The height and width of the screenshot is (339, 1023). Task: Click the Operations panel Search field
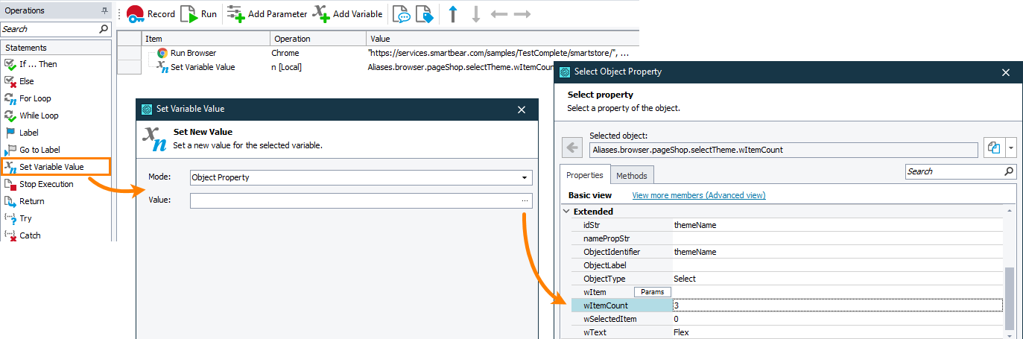[50, 29]
